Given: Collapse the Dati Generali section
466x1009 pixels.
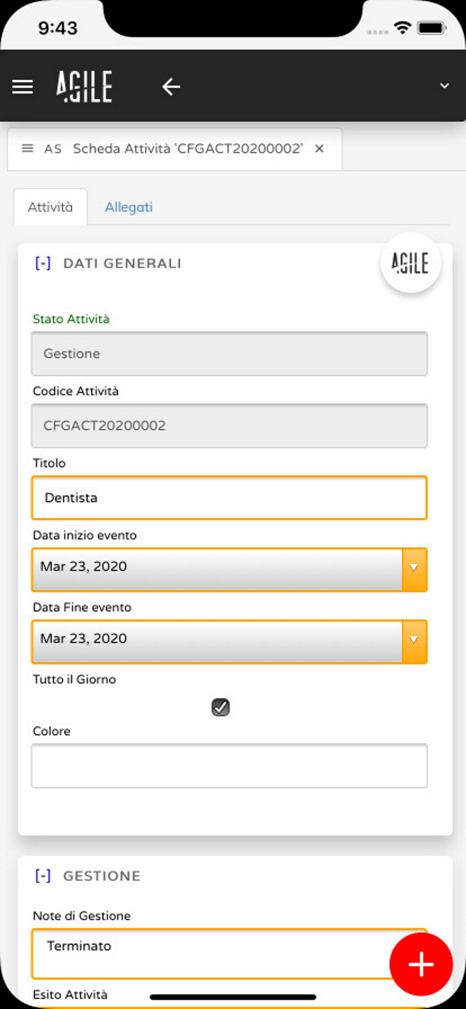Looking at the screenshot, I should pyautogui.click(x=43, y=263).
